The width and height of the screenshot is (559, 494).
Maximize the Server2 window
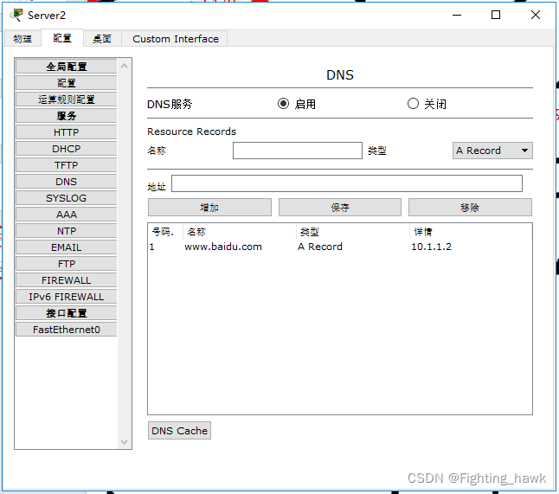(x=496, y=15)
